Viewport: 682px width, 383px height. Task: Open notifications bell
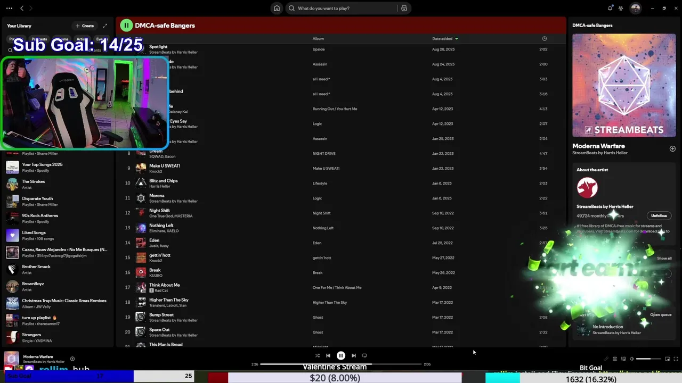click(610, 8)
